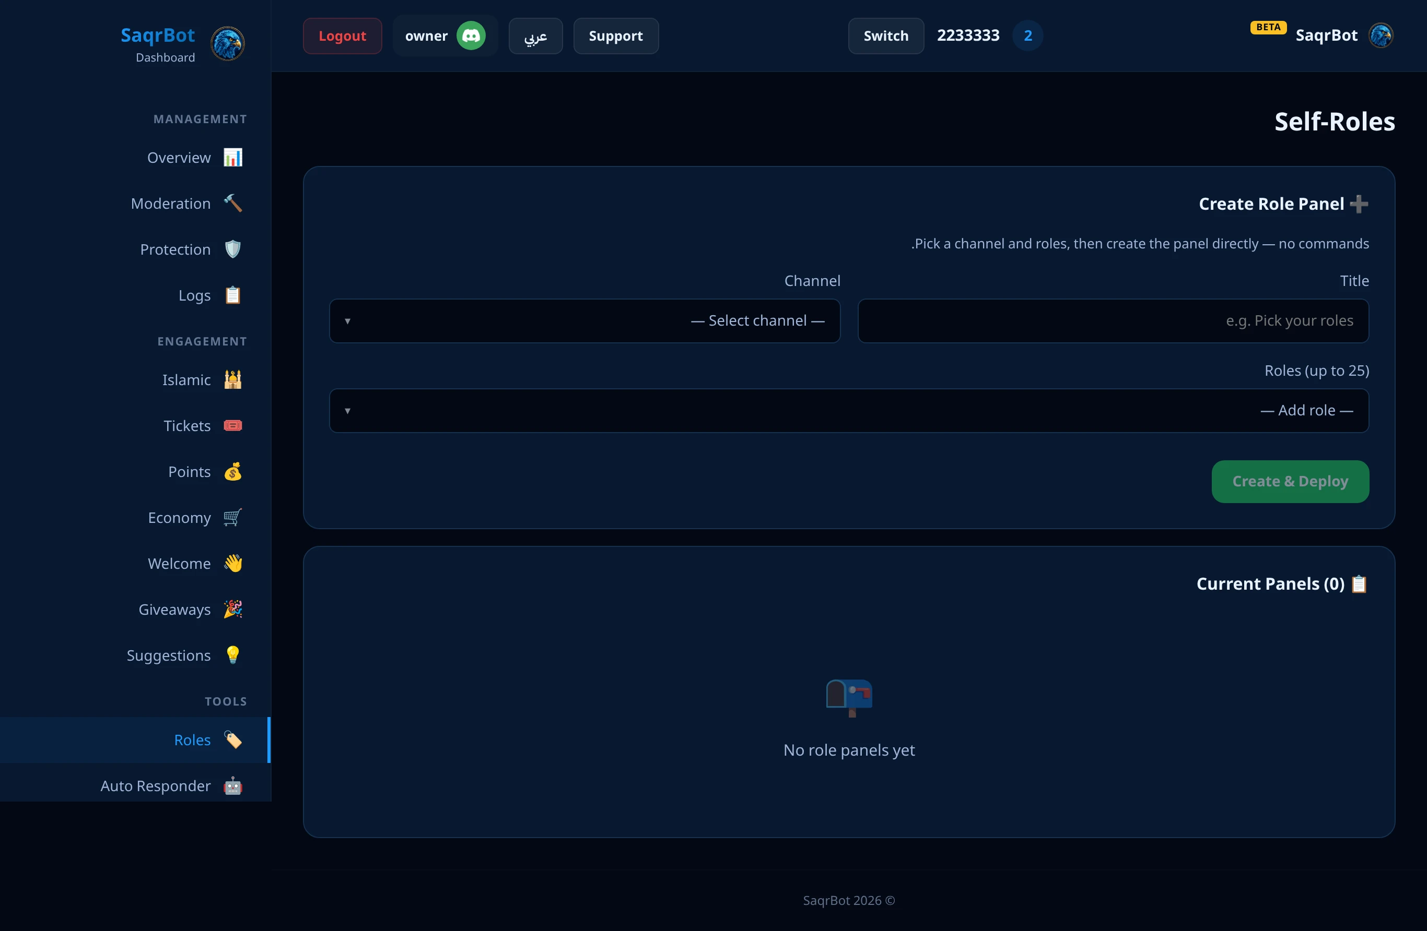Click the red Logout button
The image size is (1427, 931).
click(342, 36)
